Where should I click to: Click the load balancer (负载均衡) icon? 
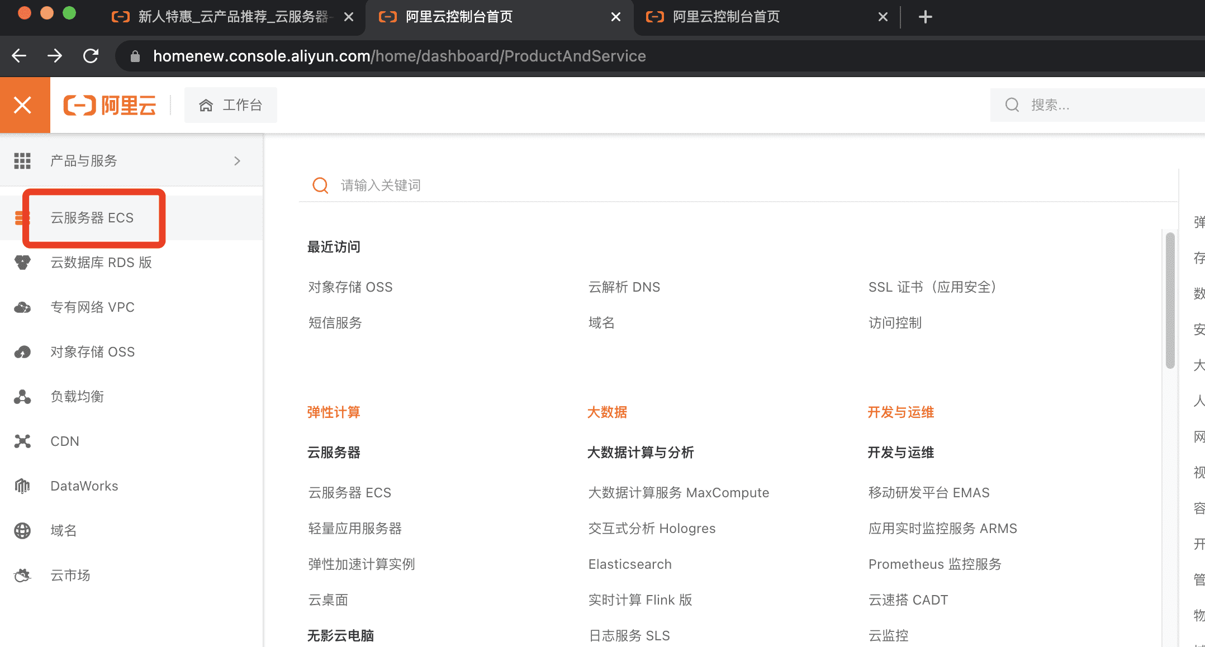click(x=22, y=397)
